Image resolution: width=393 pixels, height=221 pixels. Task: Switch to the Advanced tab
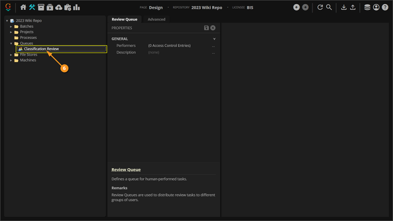point(157,19)
